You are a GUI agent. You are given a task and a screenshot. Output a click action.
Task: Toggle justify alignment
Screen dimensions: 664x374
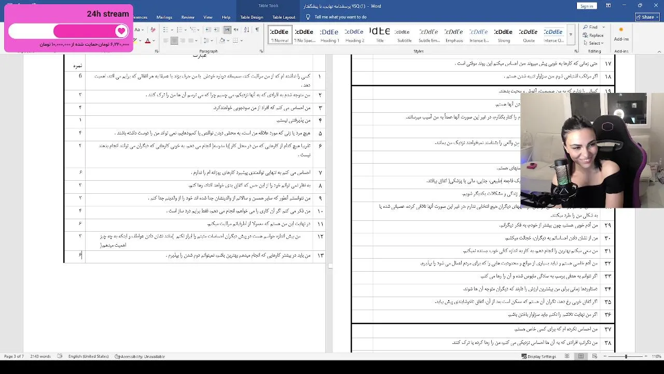[191, 41]
